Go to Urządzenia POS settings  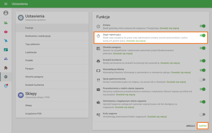tap(33, 113)
